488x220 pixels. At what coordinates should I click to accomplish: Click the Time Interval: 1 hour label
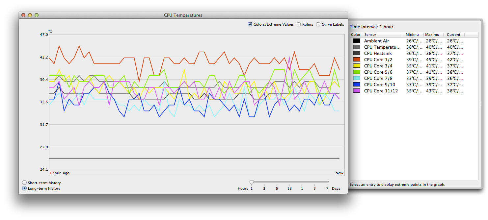point(371,27)
